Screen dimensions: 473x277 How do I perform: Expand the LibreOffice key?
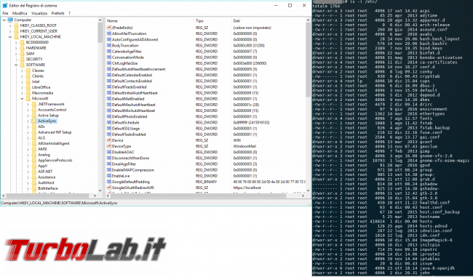click(x=22, y=87)
